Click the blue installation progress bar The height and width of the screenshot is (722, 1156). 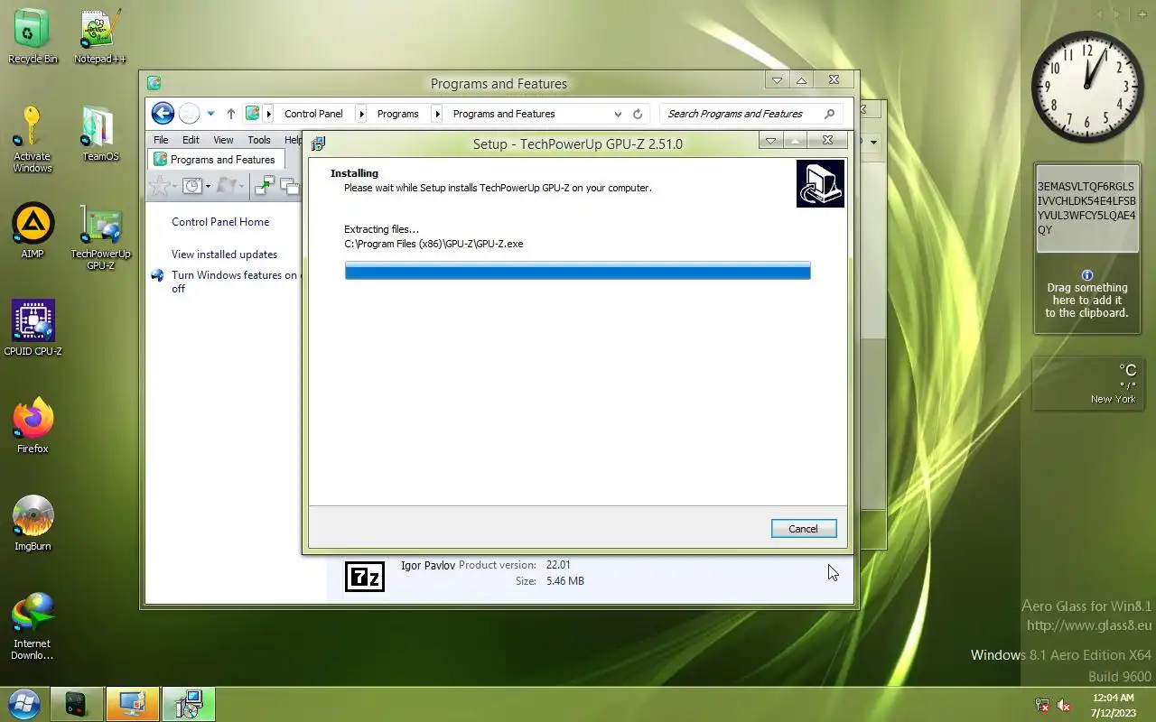coord(578,271)
